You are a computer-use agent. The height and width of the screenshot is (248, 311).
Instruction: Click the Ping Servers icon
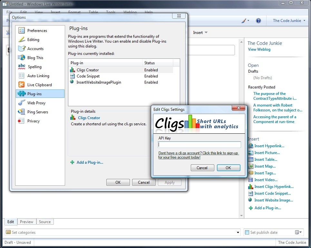pyautogui.click(x=21, y=112)
